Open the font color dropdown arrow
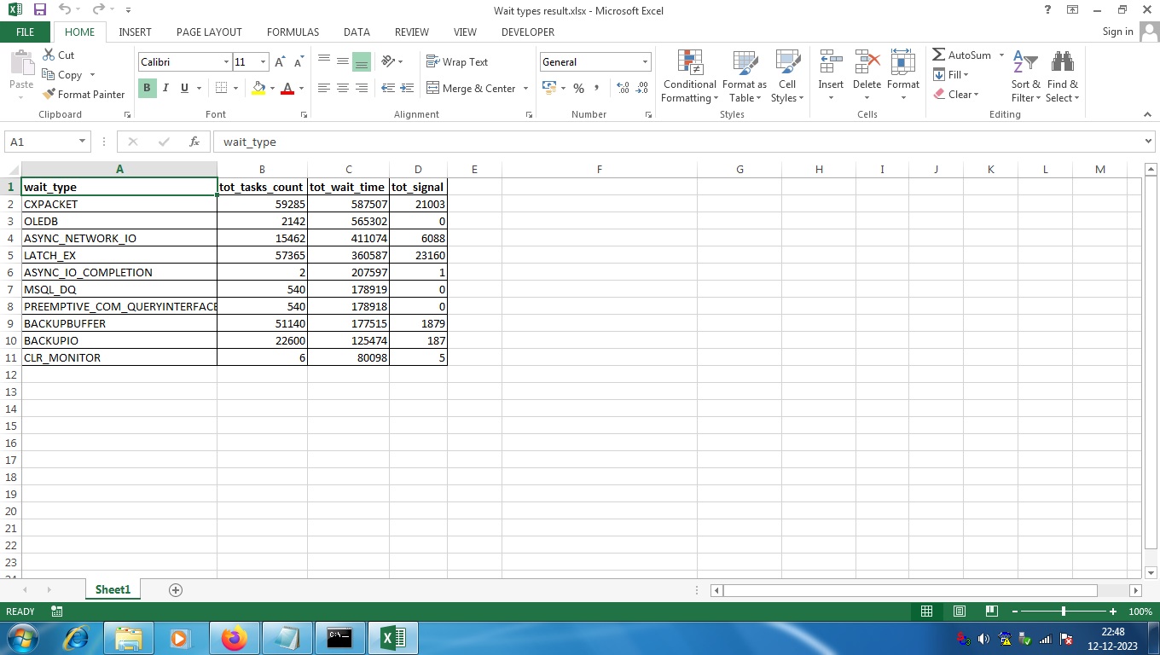Viewport: 1160px width, 655px height. (x=301, y=88)
